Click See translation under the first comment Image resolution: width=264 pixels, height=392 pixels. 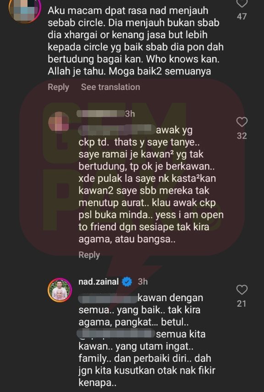pyautogui.click(x=110, y=87)
